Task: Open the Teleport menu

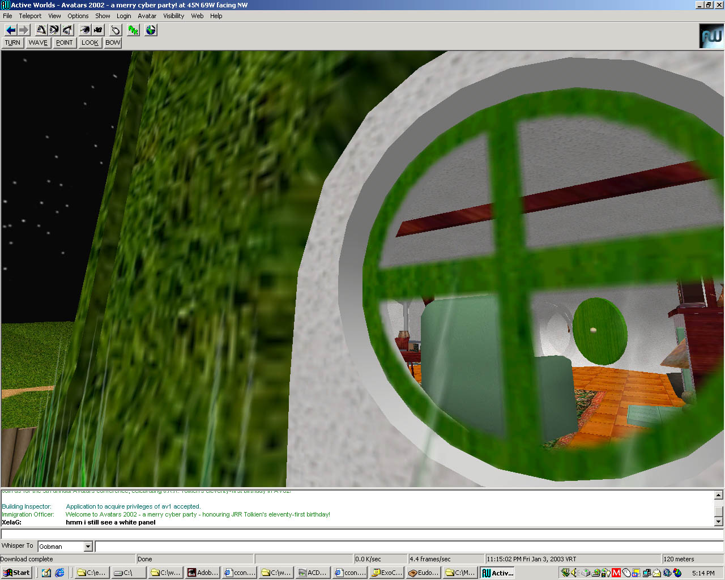Action: (30, 16)
